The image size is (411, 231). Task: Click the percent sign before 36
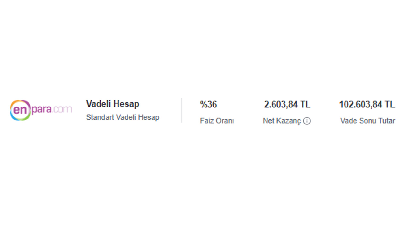[203, 104]
